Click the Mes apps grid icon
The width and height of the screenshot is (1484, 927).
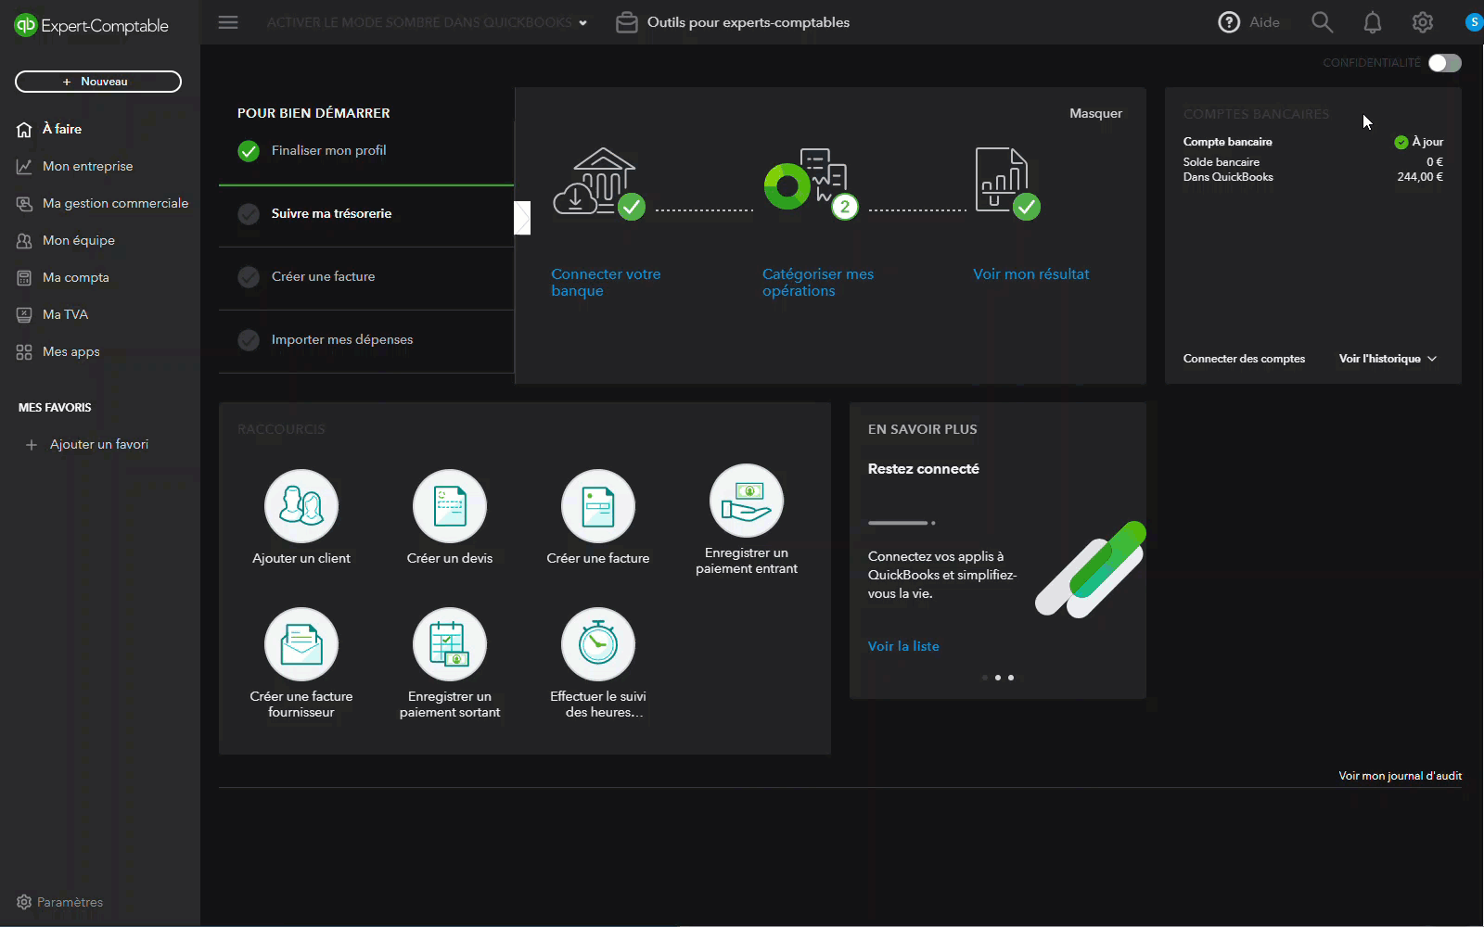click(24, 352)
